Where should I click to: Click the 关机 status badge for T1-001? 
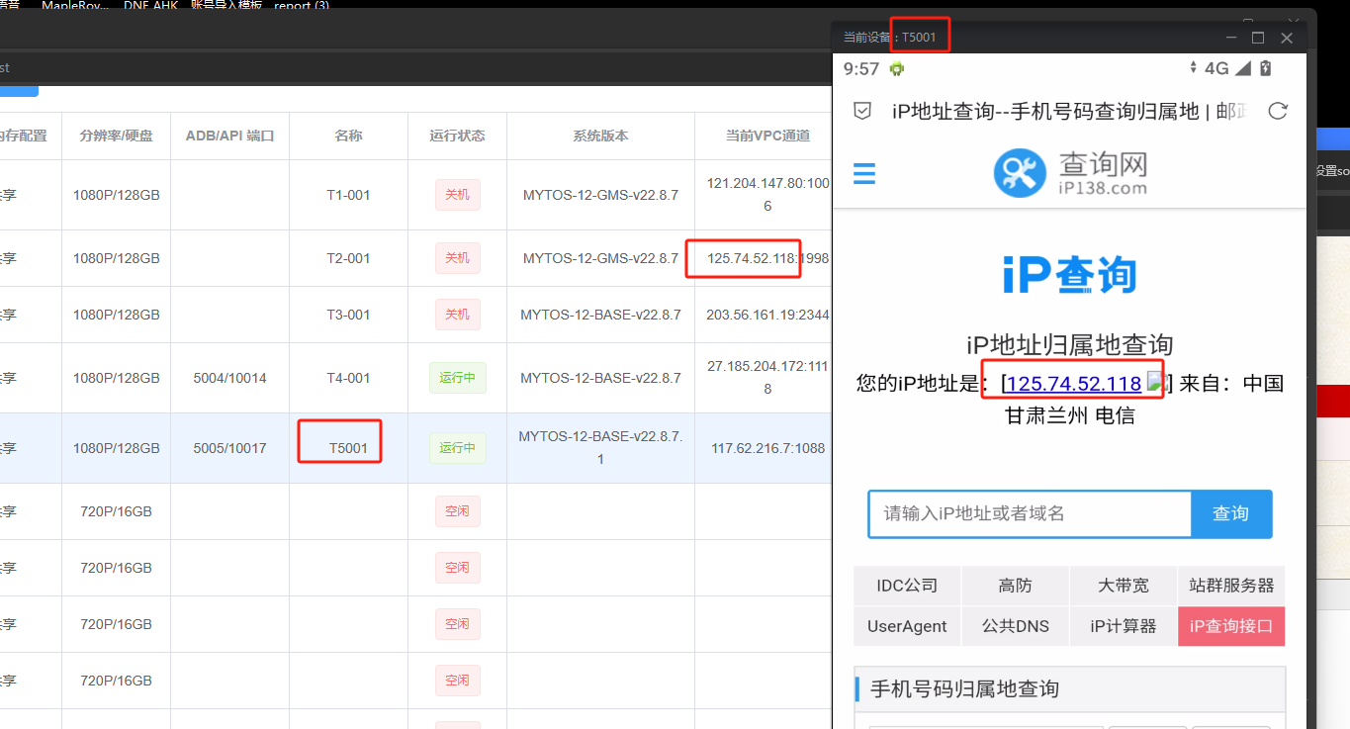pyautogui.click(x=457, y=195)
